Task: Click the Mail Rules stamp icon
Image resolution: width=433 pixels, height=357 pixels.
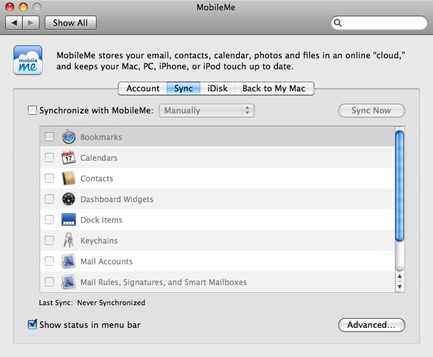Action: click(x=69, y=282)
